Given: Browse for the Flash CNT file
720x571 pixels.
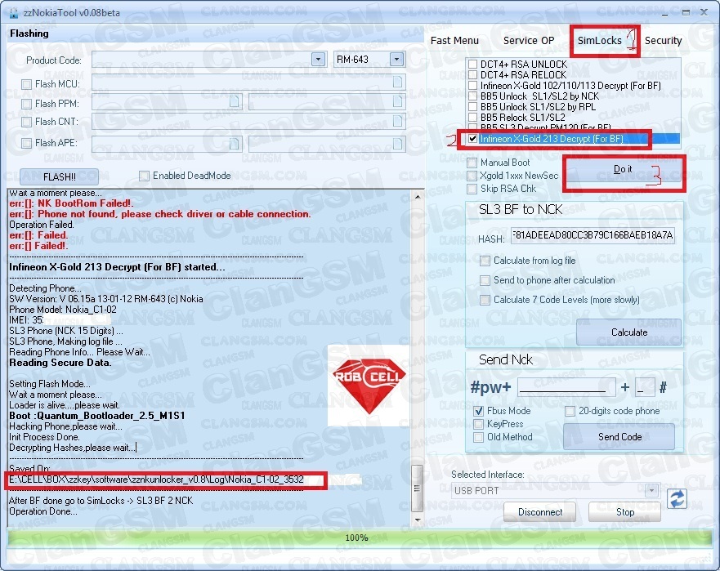Looking at the screenshot, I should [x=398, y=121].
